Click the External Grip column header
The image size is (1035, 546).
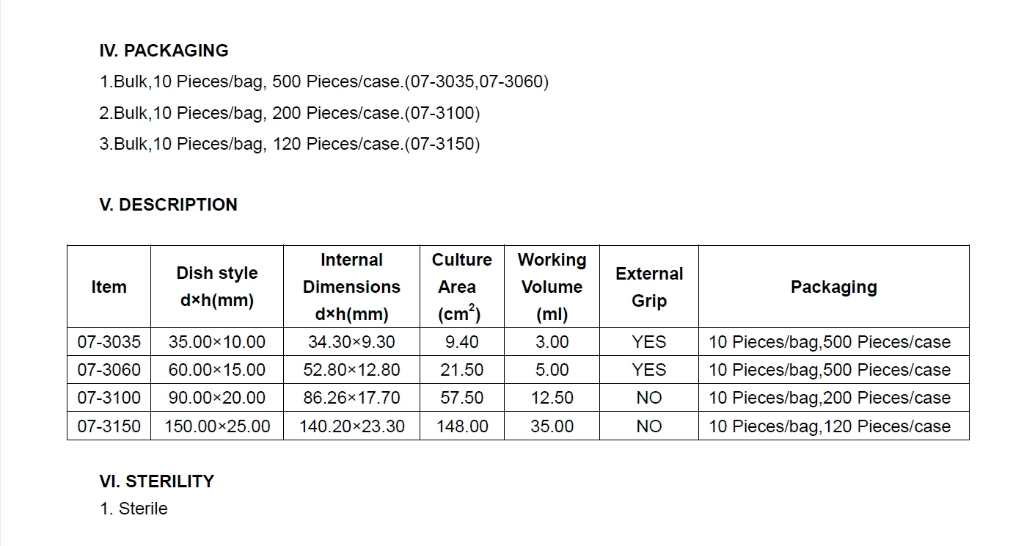pyautogui.click(x=649, y=287)
